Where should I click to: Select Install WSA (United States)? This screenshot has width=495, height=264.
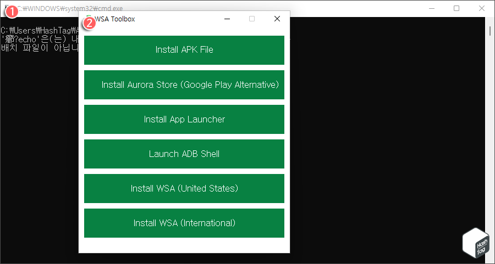(184, 188)
